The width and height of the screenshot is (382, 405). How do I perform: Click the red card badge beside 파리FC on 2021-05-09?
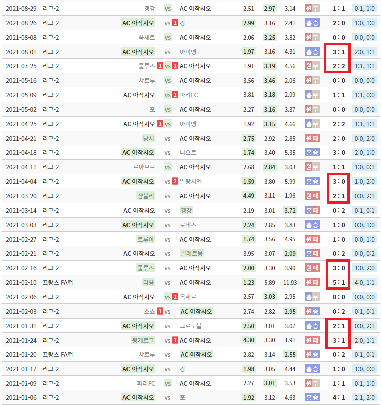[175, 95]
